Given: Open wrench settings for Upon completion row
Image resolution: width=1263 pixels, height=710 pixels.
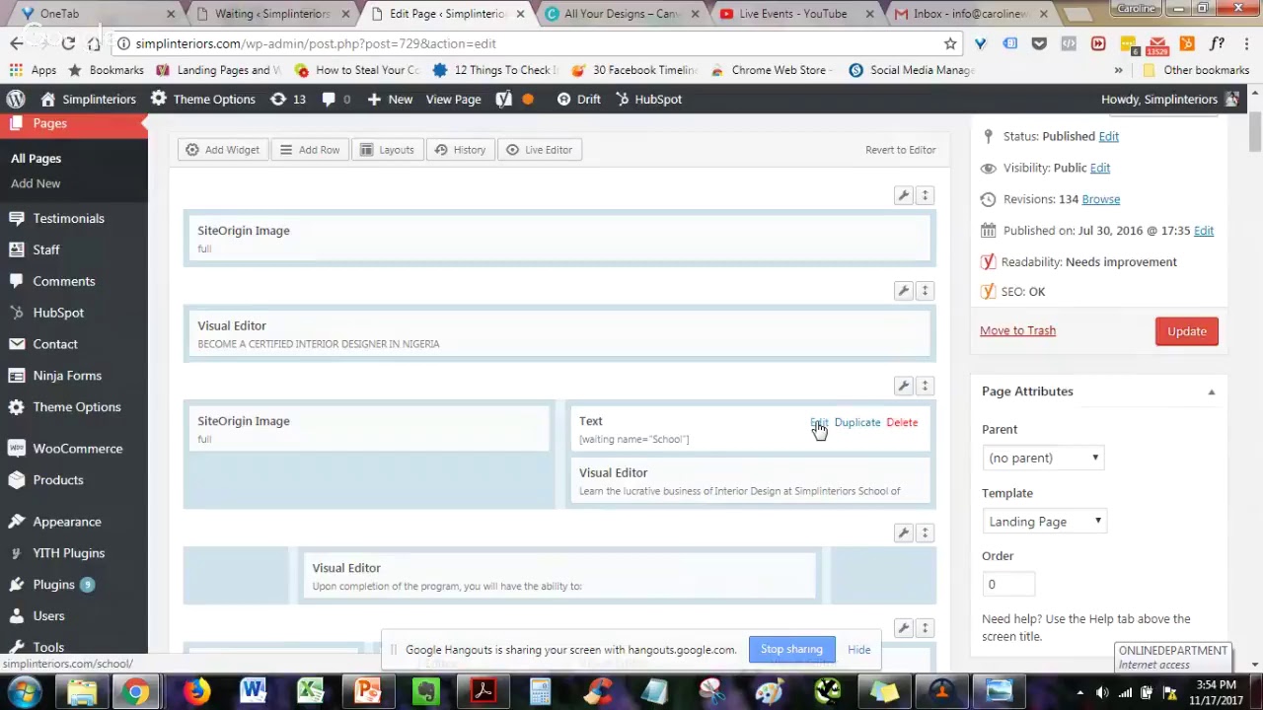Looking at the screenshot, I should point(903,532).
